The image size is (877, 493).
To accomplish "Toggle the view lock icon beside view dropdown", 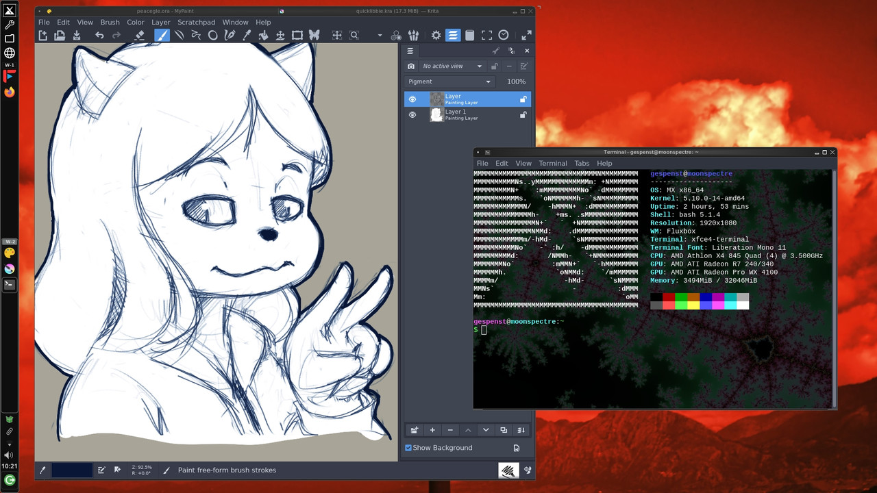I will coord(494,66).
